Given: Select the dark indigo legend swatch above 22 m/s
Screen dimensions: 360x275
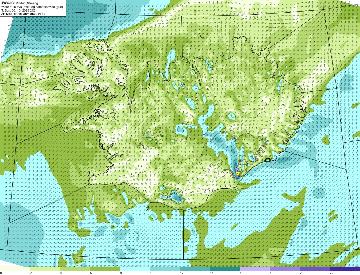Looking at the screenshot, I should tap(345, 269).
